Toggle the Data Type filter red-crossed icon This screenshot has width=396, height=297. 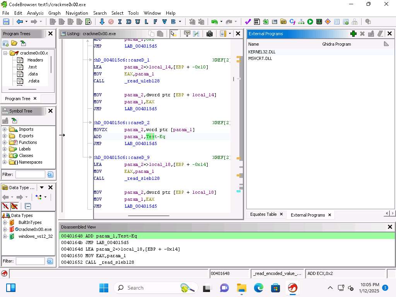5,206
